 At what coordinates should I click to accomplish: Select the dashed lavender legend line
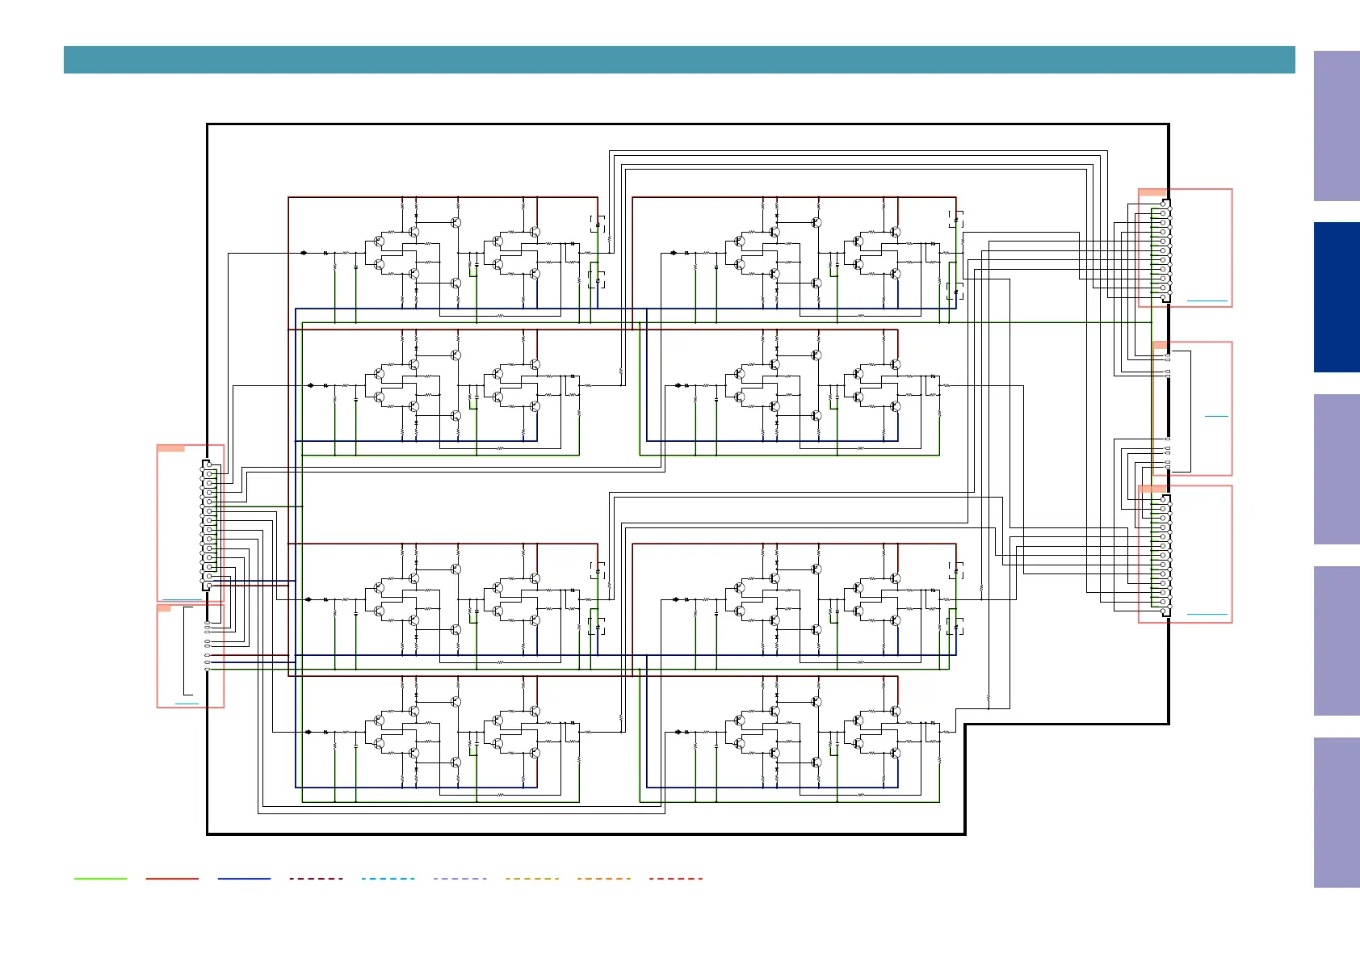coord(460,879)
